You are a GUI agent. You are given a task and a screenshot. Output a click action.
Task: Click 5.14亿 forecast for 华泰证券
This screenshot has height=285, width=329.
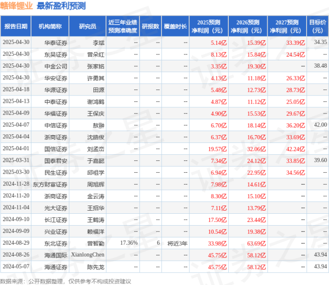tap(219, 43)
